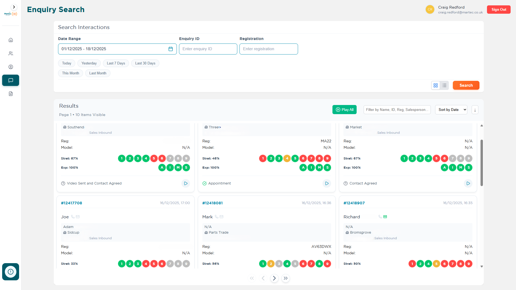Switch to list view layout
The image size is (516, 290).
click(x=444, y=85)
